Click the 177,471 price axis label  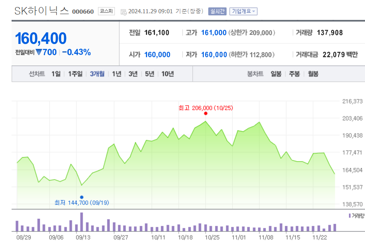(353, 153)
